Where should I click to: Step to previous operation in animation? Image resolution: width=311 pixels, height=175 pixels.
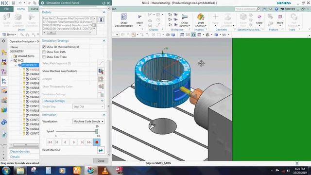coord(57,142)
